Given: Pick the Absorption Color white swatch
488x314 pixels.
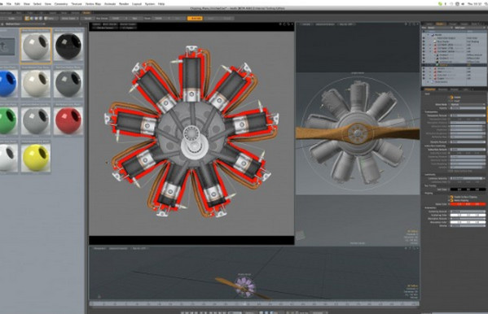Looking at the screenshot, I should 468,222.
